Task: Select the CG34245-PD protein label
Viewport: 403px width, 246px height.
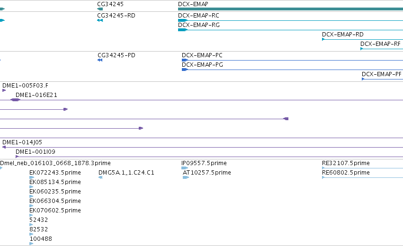Action: (116, 55)
